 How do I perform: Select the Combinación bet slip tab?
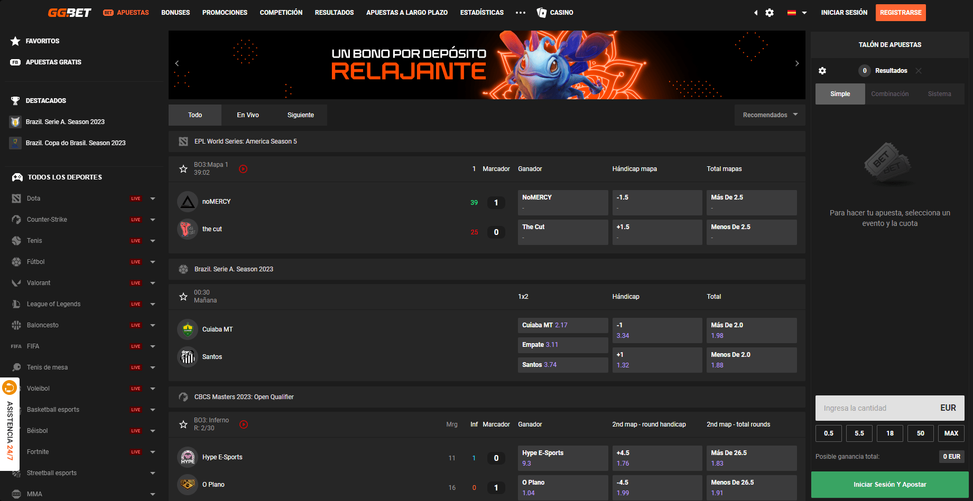click(x=890, y=94)
